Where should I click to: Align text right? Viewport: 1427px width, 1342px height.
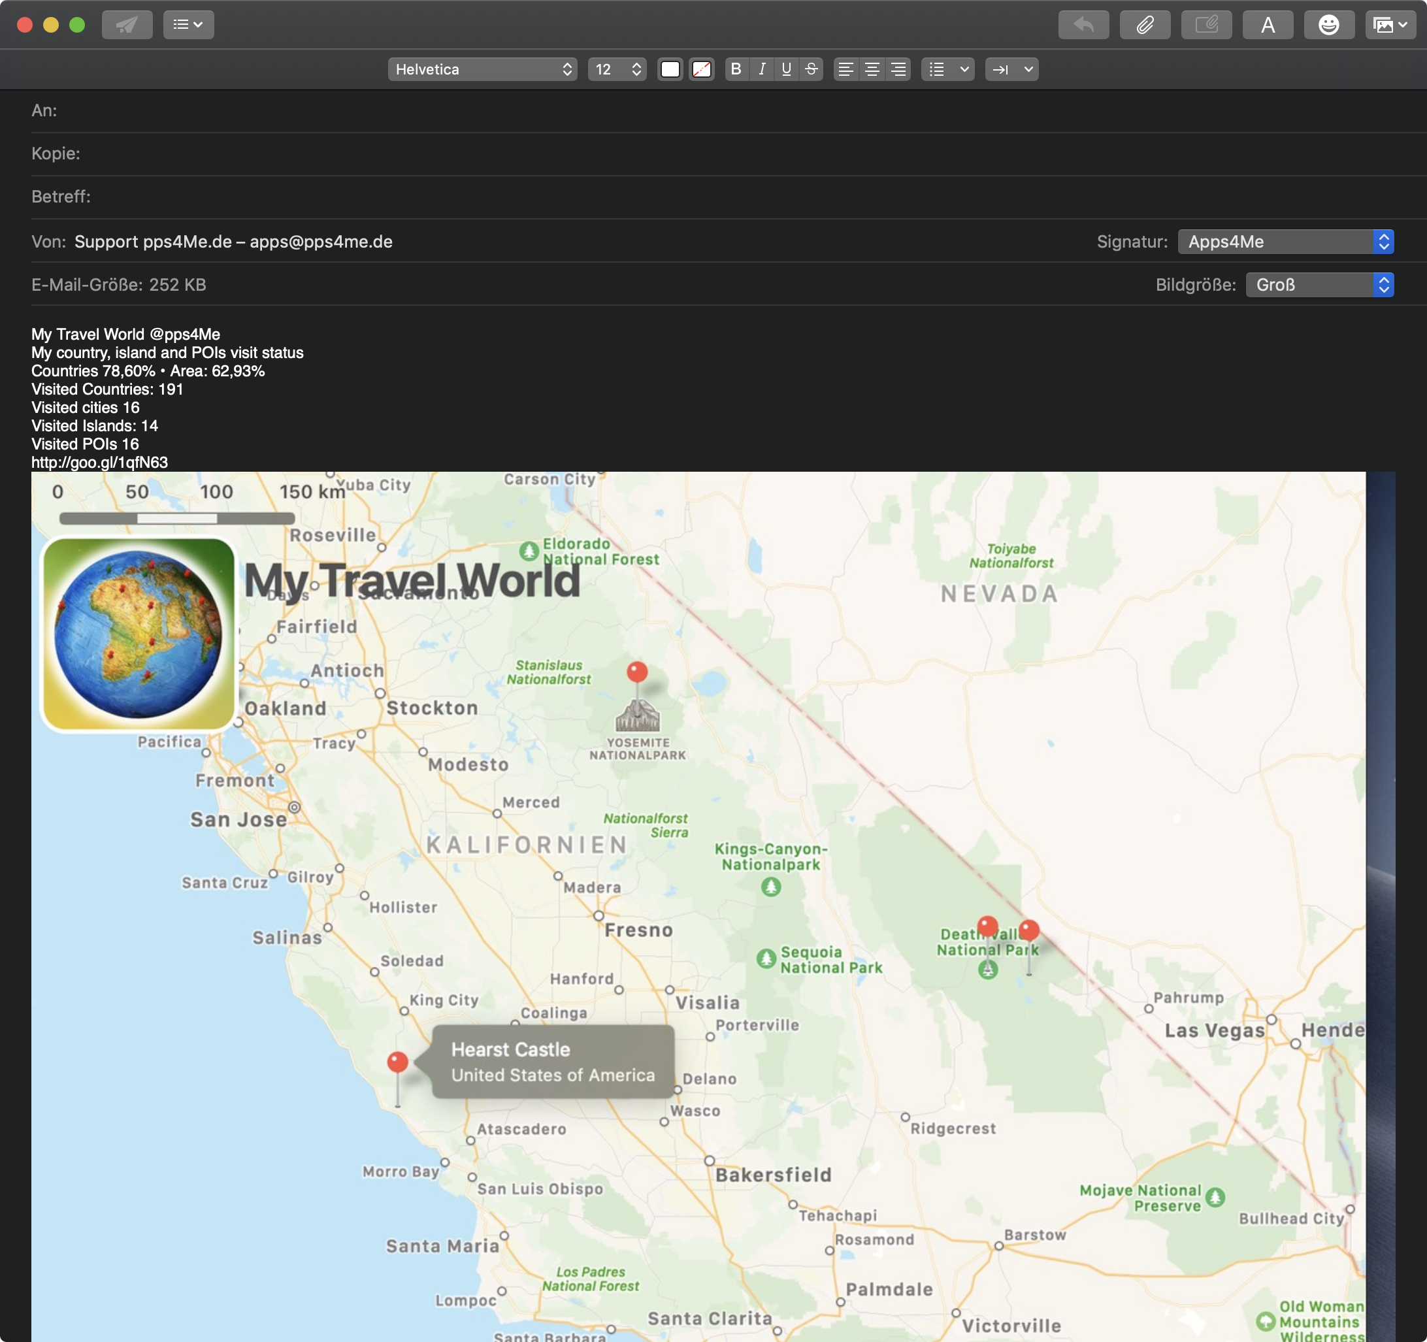point(898,70)
